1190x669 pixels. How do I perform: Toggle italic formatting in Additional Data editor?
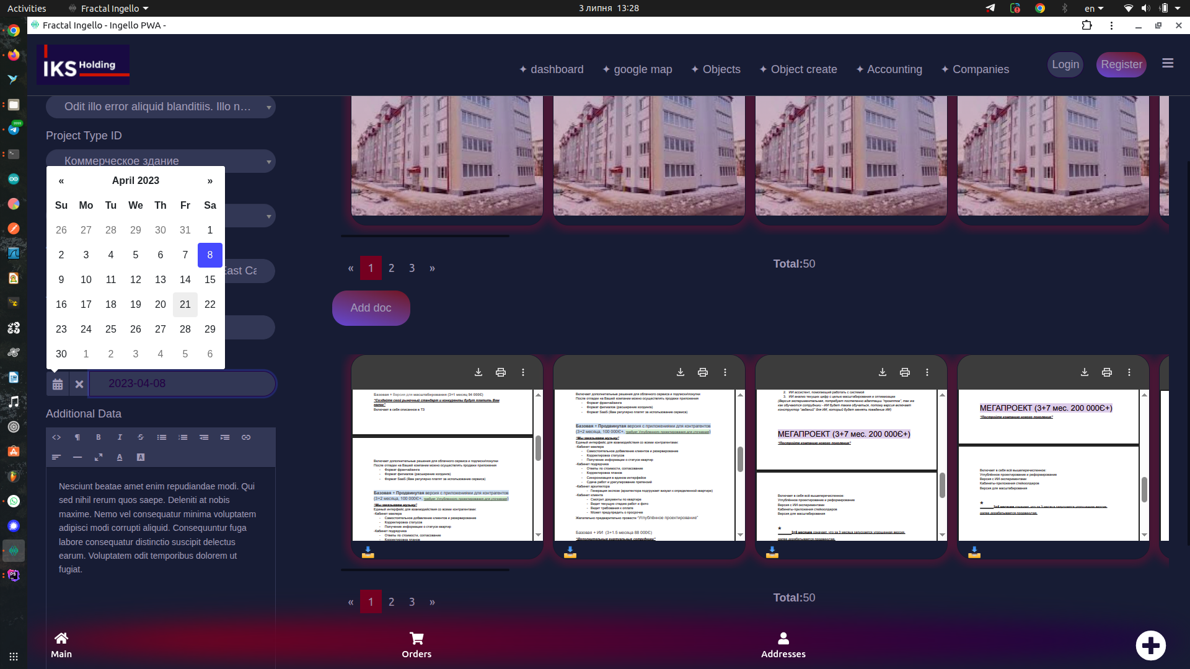pos(120,437)
